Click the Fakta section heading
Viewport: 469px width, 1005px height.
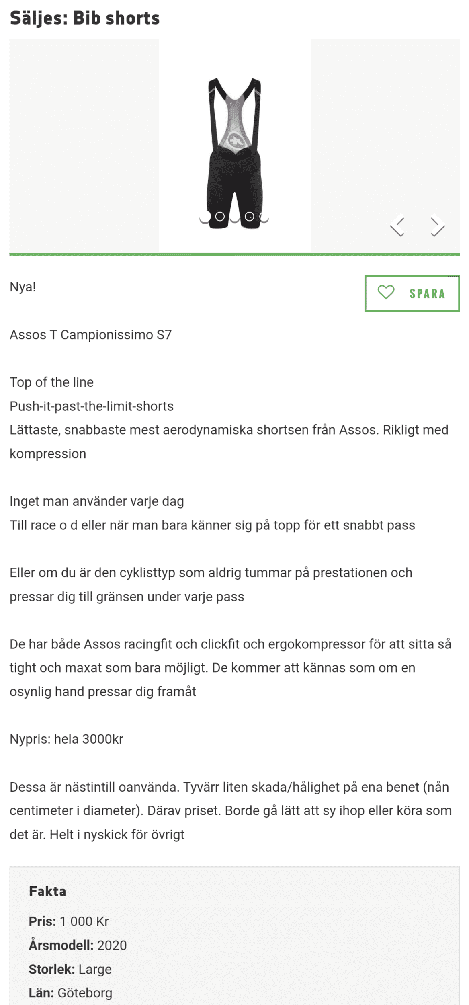[x=47, y=892]
